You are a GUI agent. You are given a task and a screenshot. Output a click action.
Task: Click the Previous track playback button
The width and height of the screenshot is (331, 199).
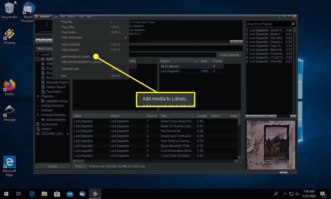[x=38, y=41]
